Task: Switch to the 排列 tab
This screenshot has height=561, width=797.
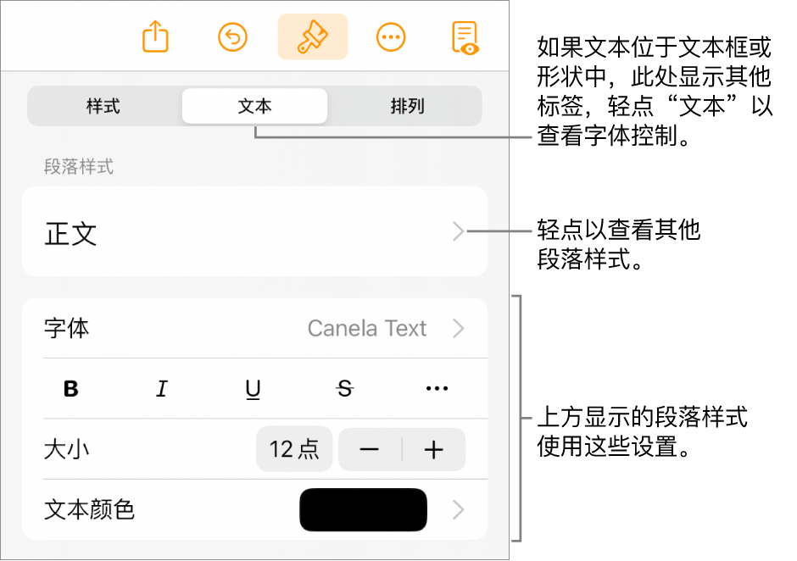Action: pos(407,106)
